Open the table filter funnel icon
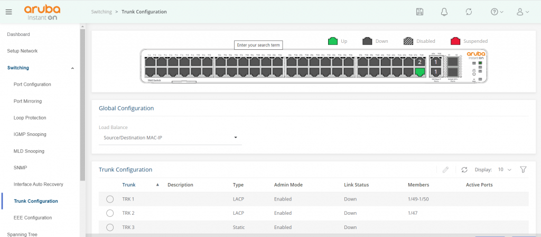This screenshot has width=541, height=237. tap(523, 170)
